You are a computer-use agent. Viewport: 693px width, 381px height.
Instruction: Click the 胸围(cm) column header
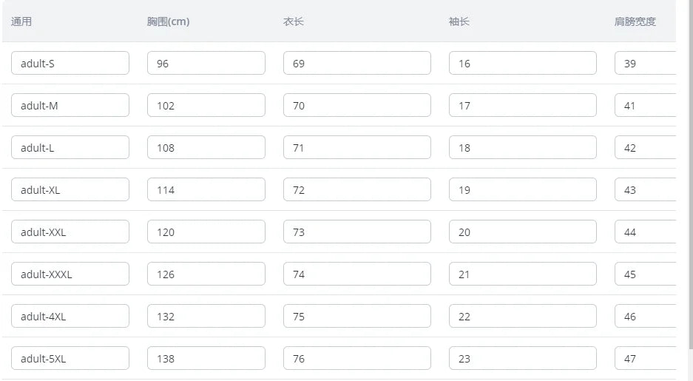(x=168, y=21)
